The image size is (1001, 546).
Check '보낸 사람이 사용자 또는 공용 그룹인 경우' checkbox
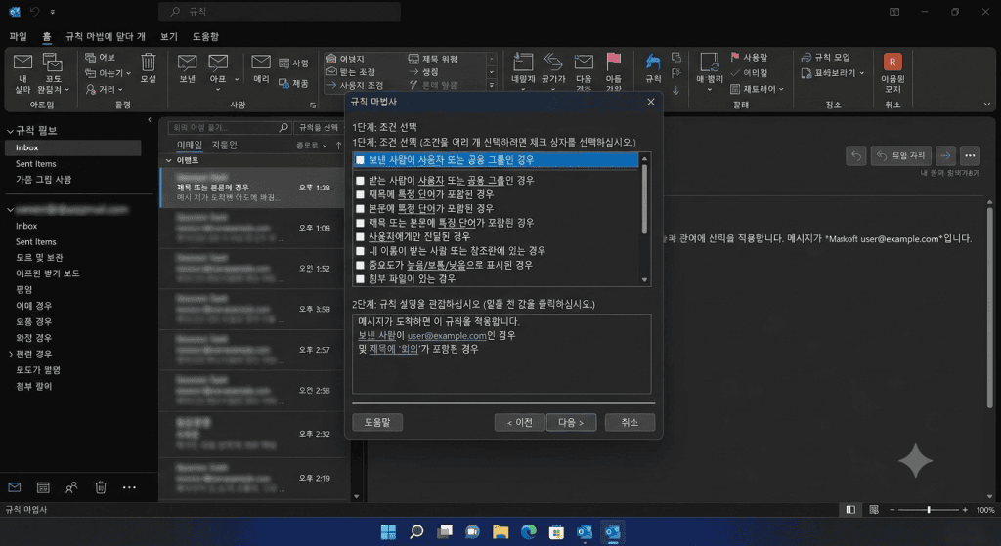tap(360, 160)
